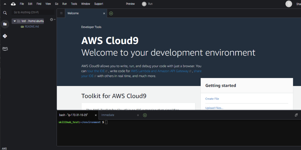Screen dimensions: 301x150
Task: Open the Go menu
Action: tap(57, 4)
